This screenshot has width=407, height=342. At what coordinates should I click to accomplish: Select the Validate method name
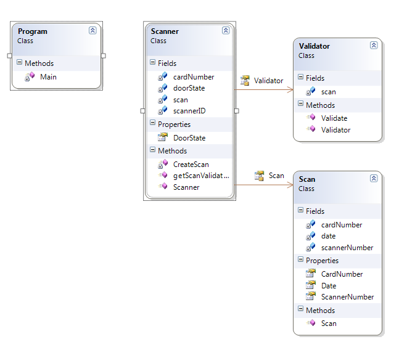tap(334, 118)
